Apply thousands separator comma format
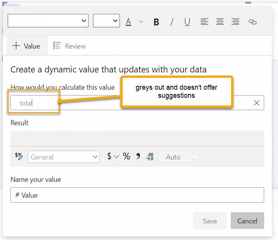Viewport: 278px width, 240px height. pyautogui.click(x=138, y=157)
